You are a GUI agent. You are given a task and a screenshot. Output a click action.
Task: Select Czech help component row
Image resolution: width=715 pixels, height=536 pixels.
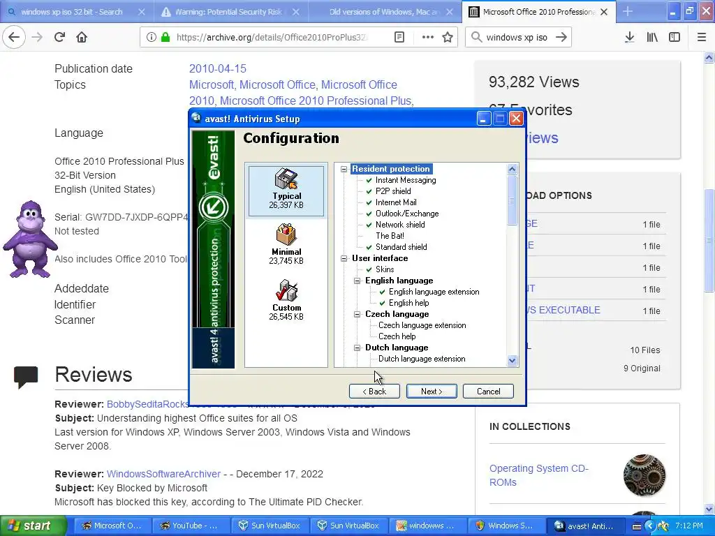[397, 336]
